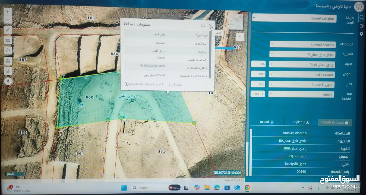Open Windows Start button
The height and width of the screenshot is (195, 366).
pyautogui.click(x=124, y=188)
